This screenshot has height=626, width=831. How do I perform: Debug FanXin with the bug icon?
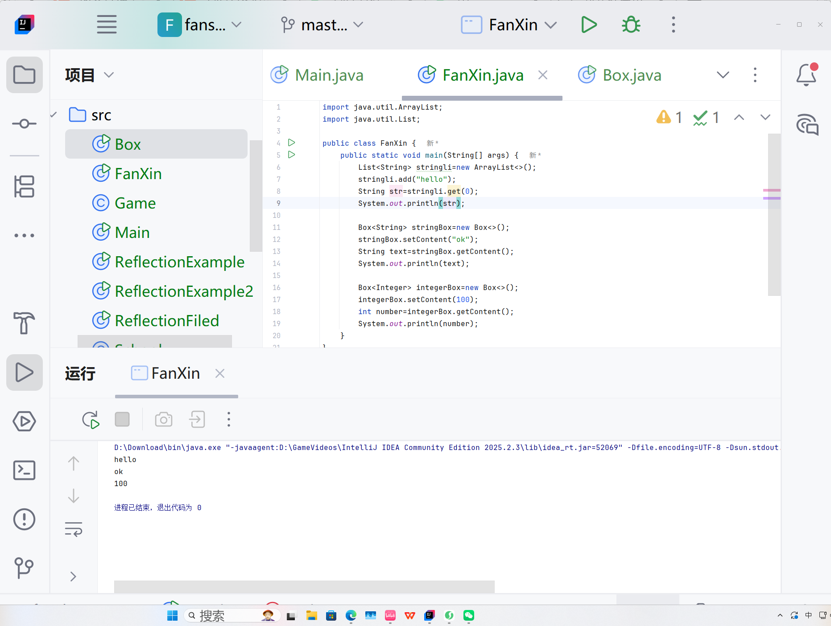pos(631,25)
